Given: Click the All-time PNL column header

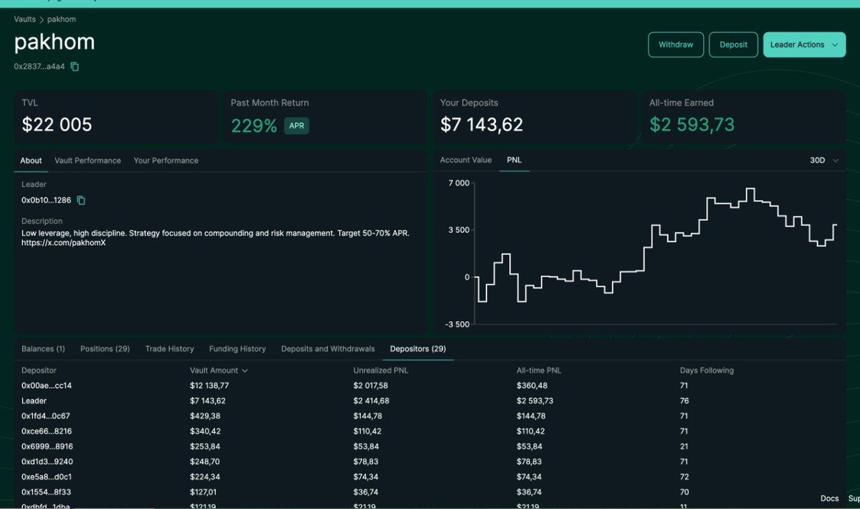Looking at the screenshot, I should pyautogui.click(x=539, y=371).
